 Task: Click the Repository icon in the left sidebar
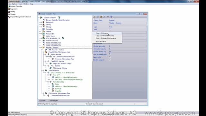[x=9, y=9]
